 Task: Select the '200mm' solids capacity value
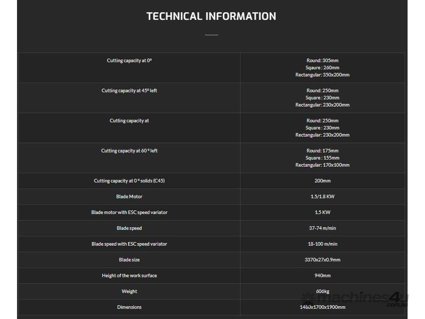click(322, 181)
